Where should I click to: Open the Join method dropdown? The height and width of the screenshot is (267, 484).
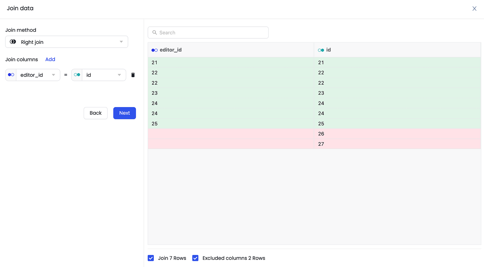[x=121, y=41]
